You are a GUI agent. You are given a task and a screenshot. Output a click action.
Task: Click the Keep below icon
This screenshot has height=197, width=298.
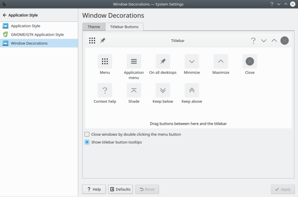163,90
